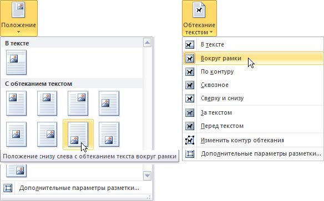Image resolution: width=324 pixels, height=201 pixels.
Task: Select Вокруг рамки wrapping option
Action: coord(253,58)
